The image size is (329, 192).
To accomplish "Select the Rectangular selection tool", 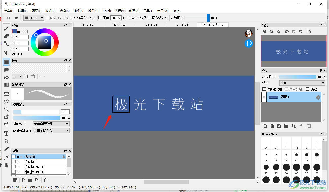I will pyautogui.click(x=6, y=94).
